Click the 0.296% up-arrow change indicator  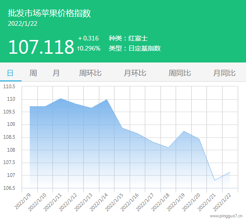(89, 48)
